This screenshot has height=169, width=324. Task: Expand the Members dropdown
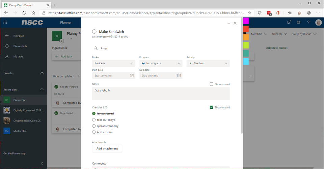coord(259,34)
